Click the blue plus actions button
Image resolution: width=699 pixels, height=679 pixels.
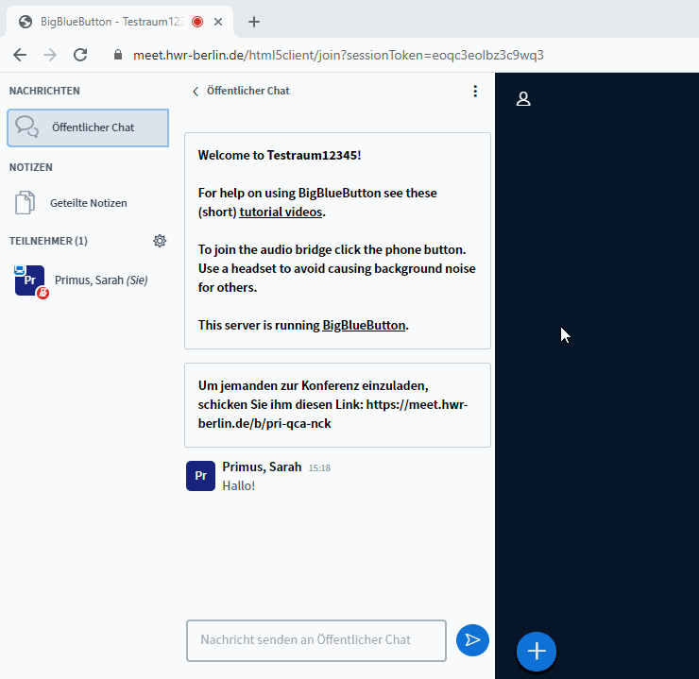[x=537, y=651]
